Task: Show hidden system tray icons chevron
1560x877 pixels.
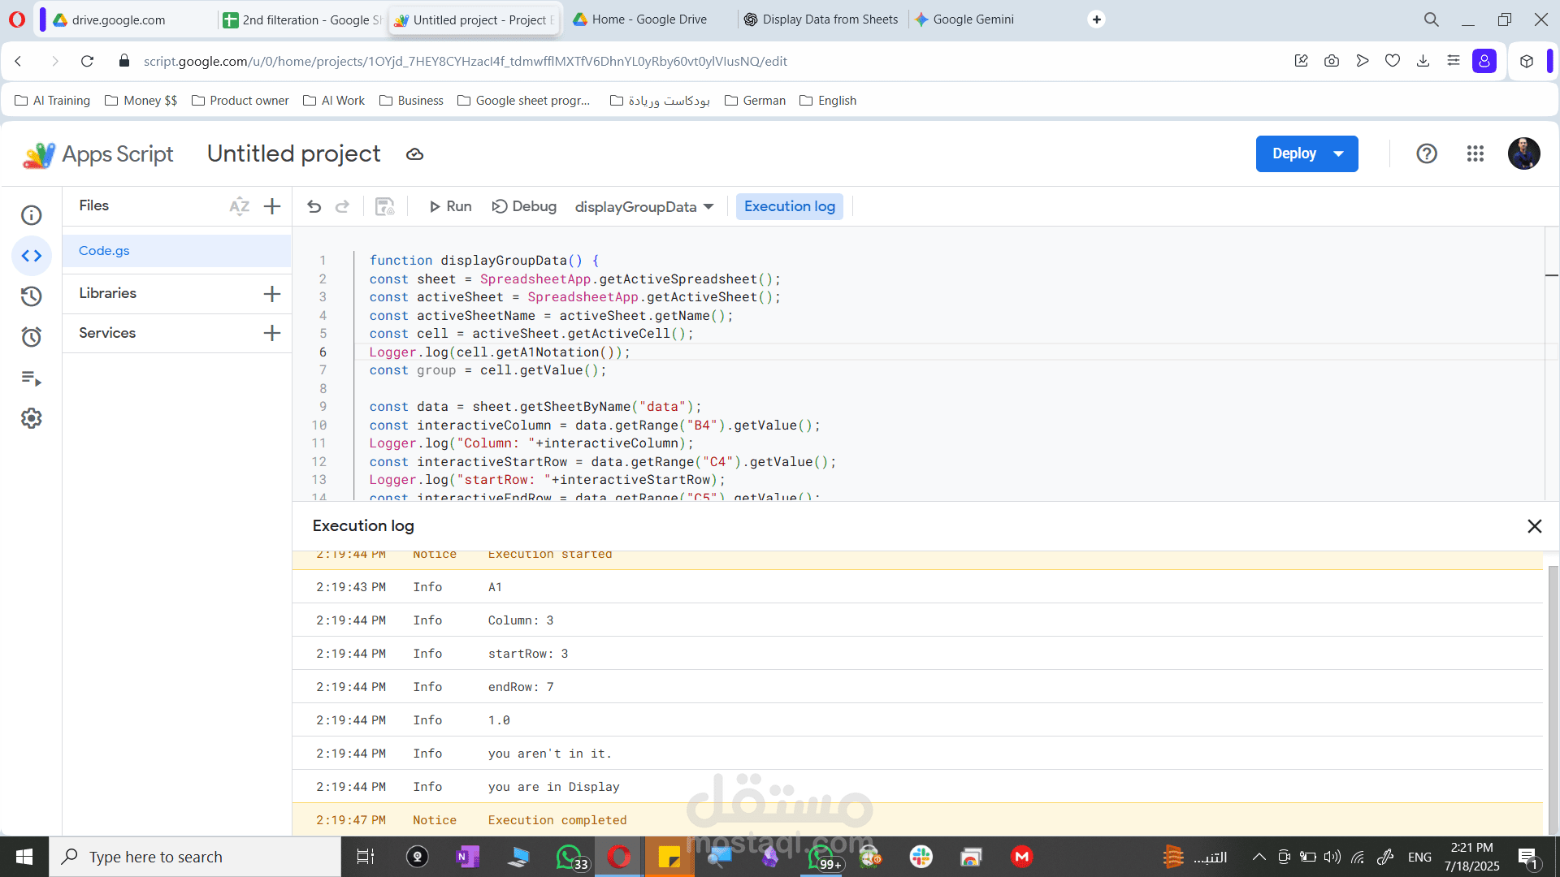Action: click(x=1259, y=857)
